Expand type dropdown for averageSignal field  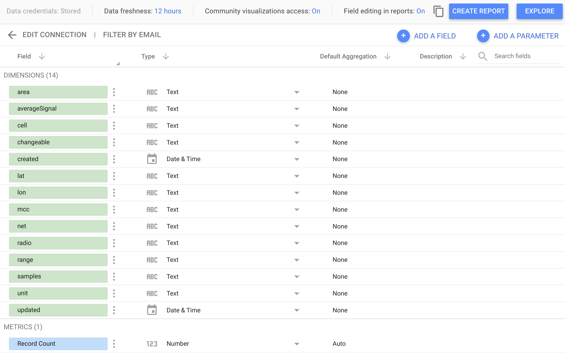297,109
